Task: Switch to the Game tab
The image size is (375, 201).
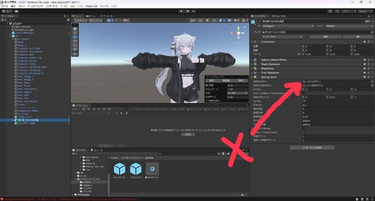Action: pyautogui.click(x=91, y=16)
